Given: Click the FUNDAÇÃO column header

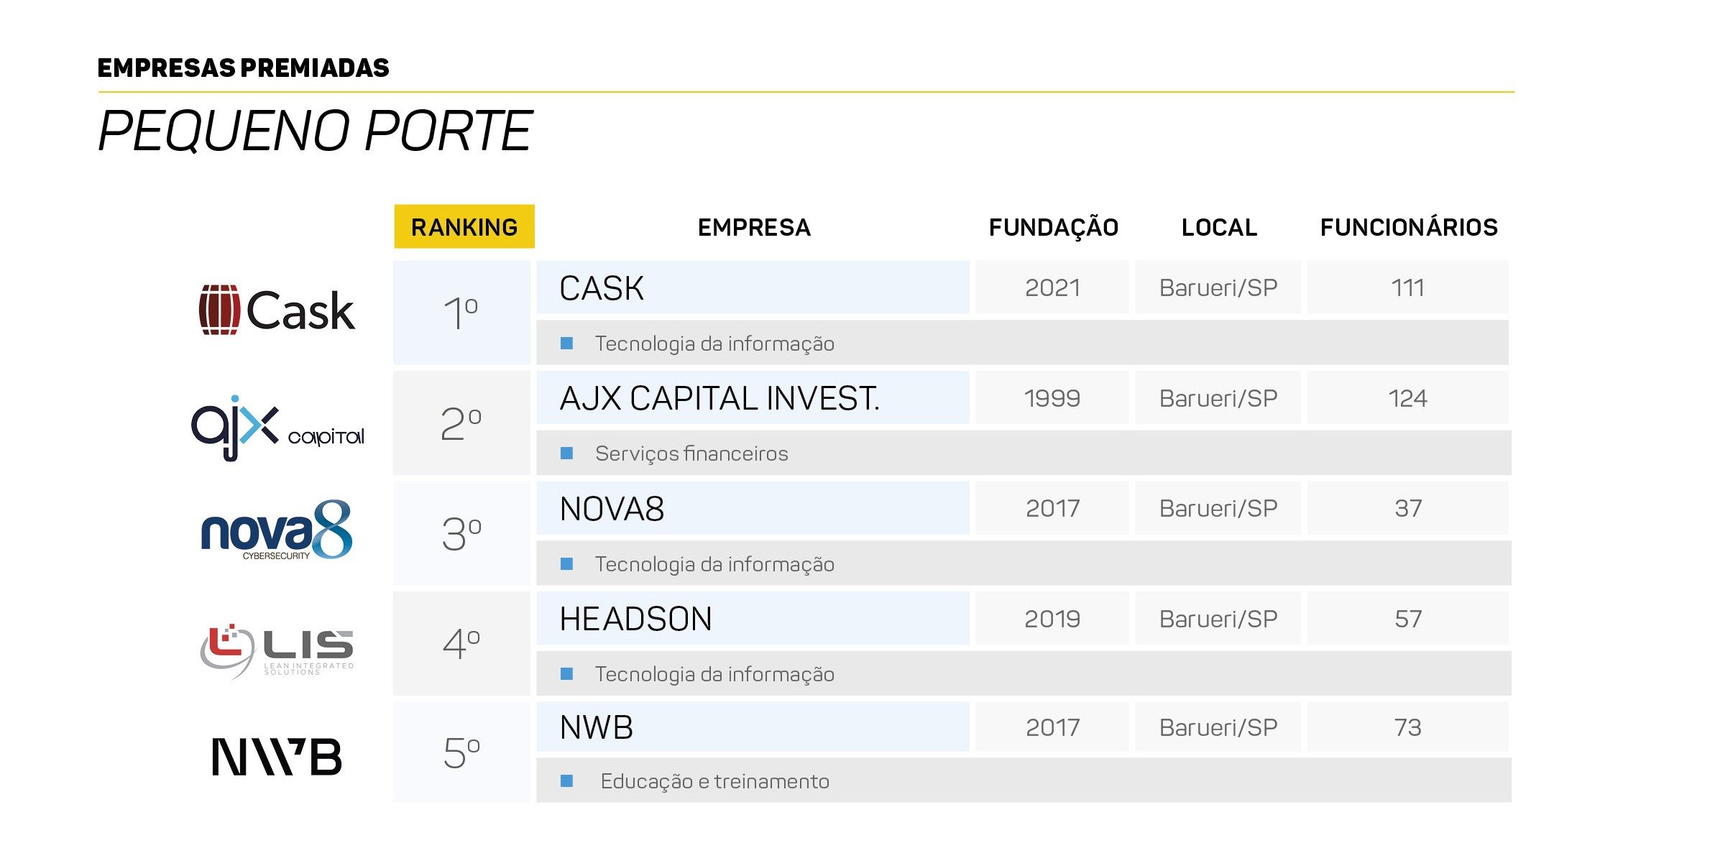Looking at the screenshot, I should pos(1054,226).
